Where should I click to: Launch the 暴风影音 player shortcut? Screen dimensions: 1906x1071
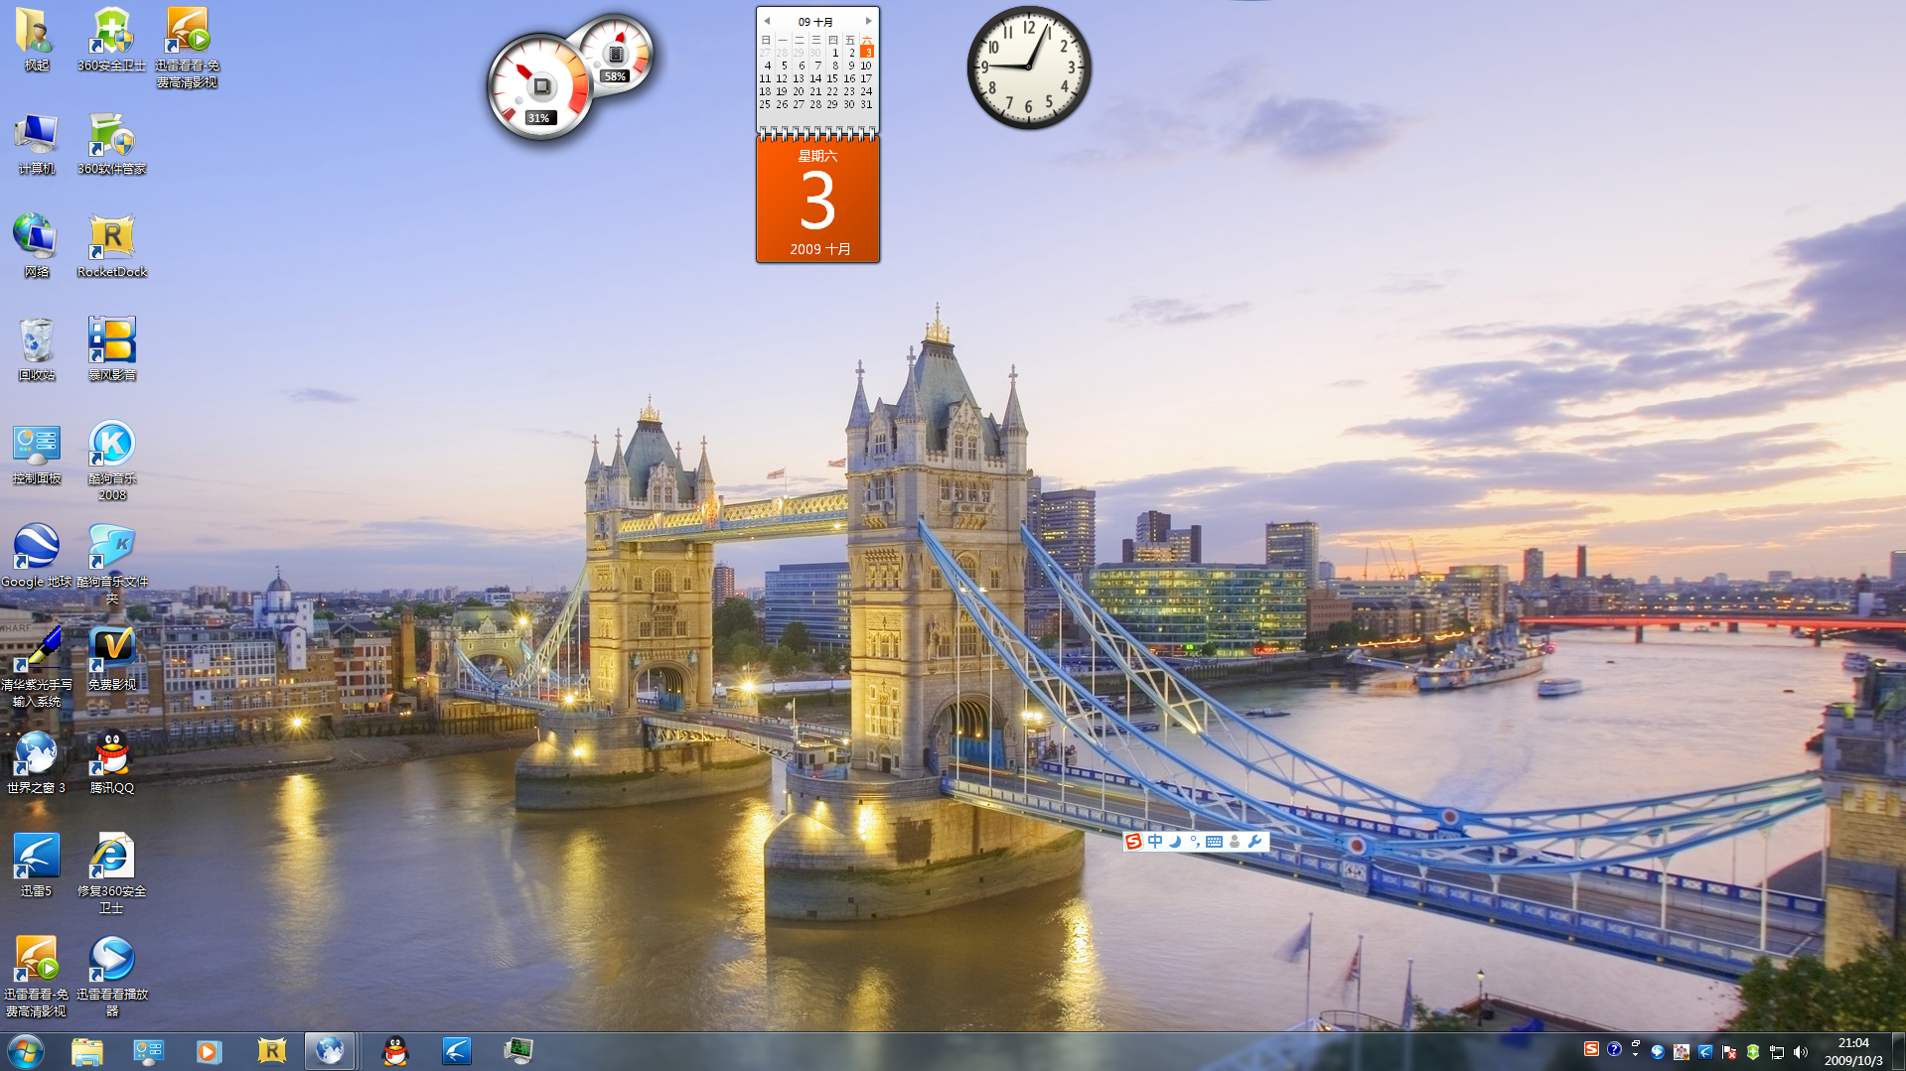pyautogui.click(x=111, y=349)
